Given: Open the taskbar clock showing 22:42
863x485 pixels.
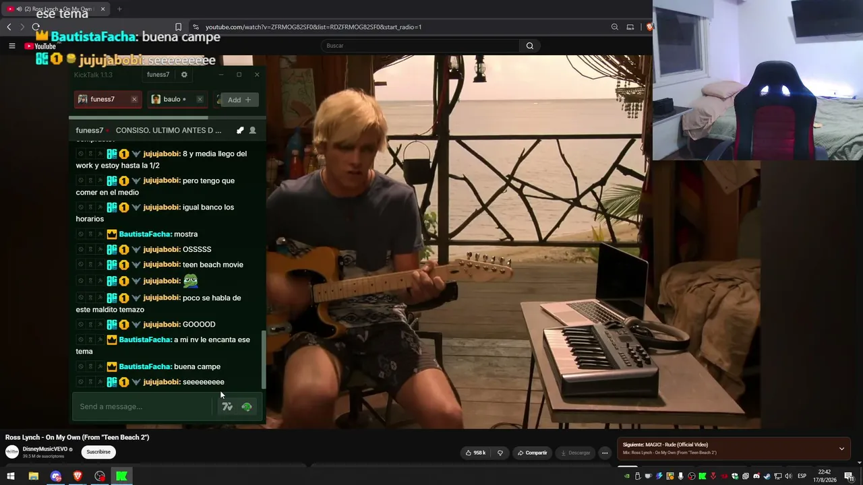Looking at the screenshot, I should [x=824, y=476].
